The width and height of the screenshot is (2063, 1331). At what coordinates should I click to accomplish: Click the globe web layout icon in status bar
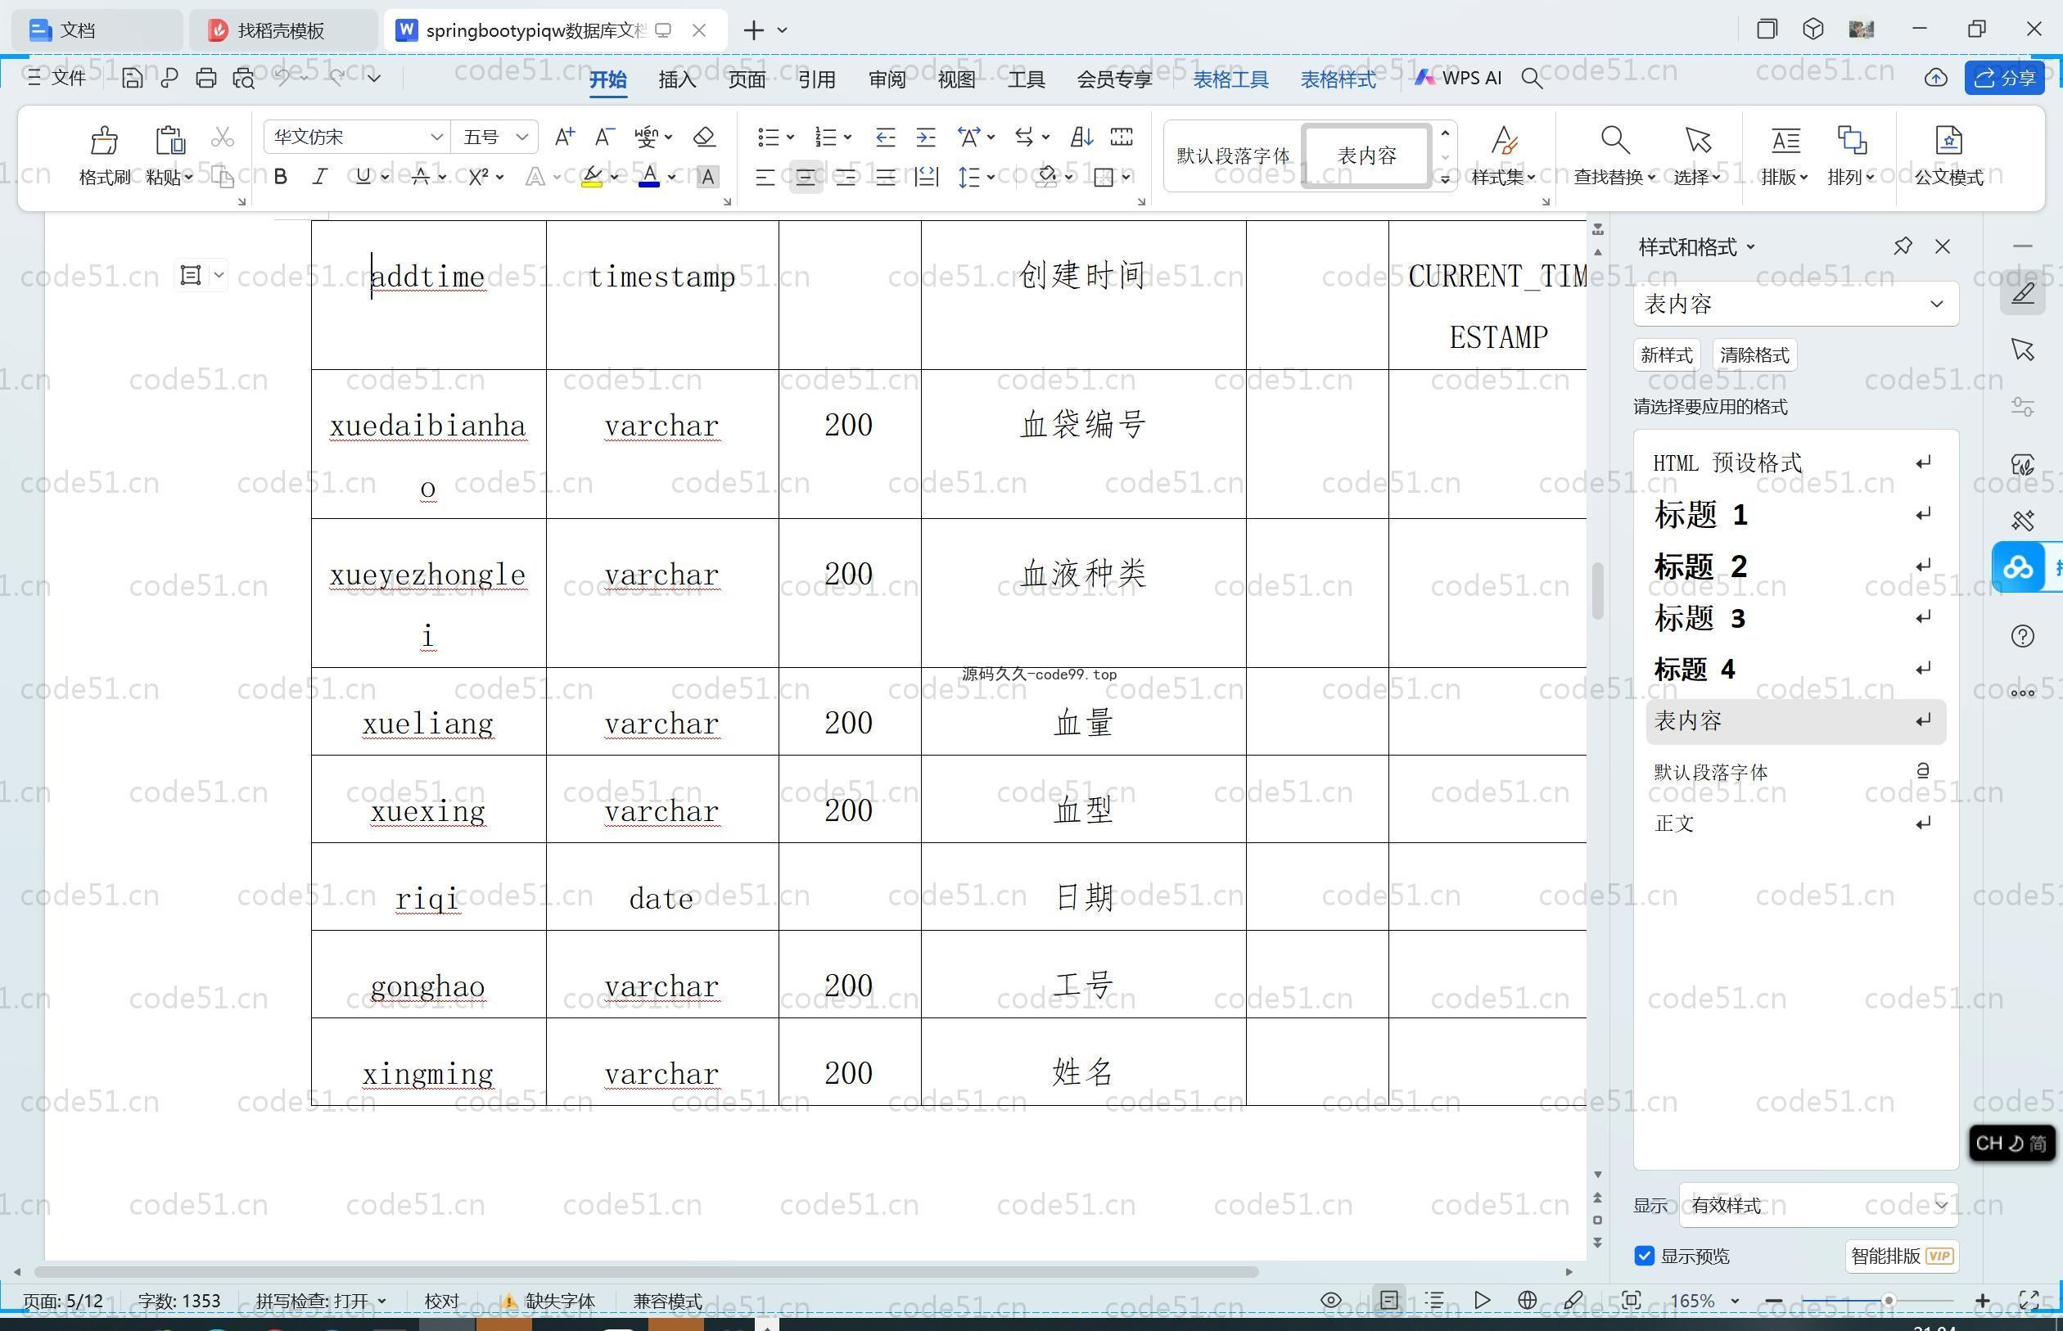1527,1301
